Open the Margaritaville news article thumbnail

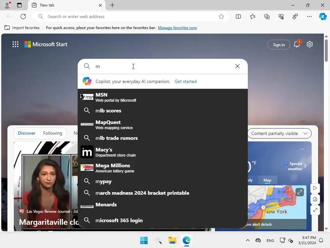coord(46,186)
